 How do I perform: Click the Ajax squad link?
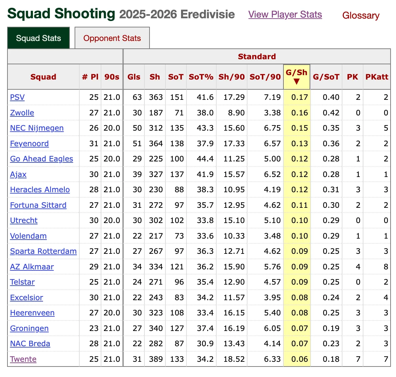[18, 175]
